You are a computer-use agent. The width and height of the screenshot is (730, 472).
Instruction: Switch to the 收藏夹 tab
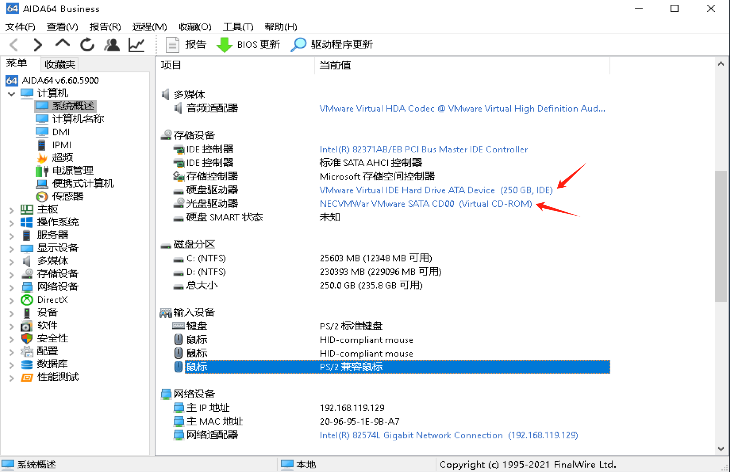tap(60, 65)
